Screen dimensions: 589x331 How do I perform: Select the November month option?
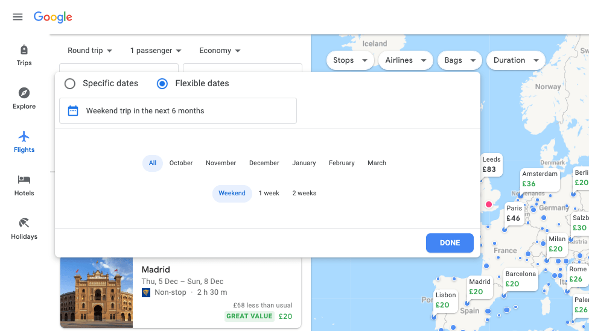(221, 163)
